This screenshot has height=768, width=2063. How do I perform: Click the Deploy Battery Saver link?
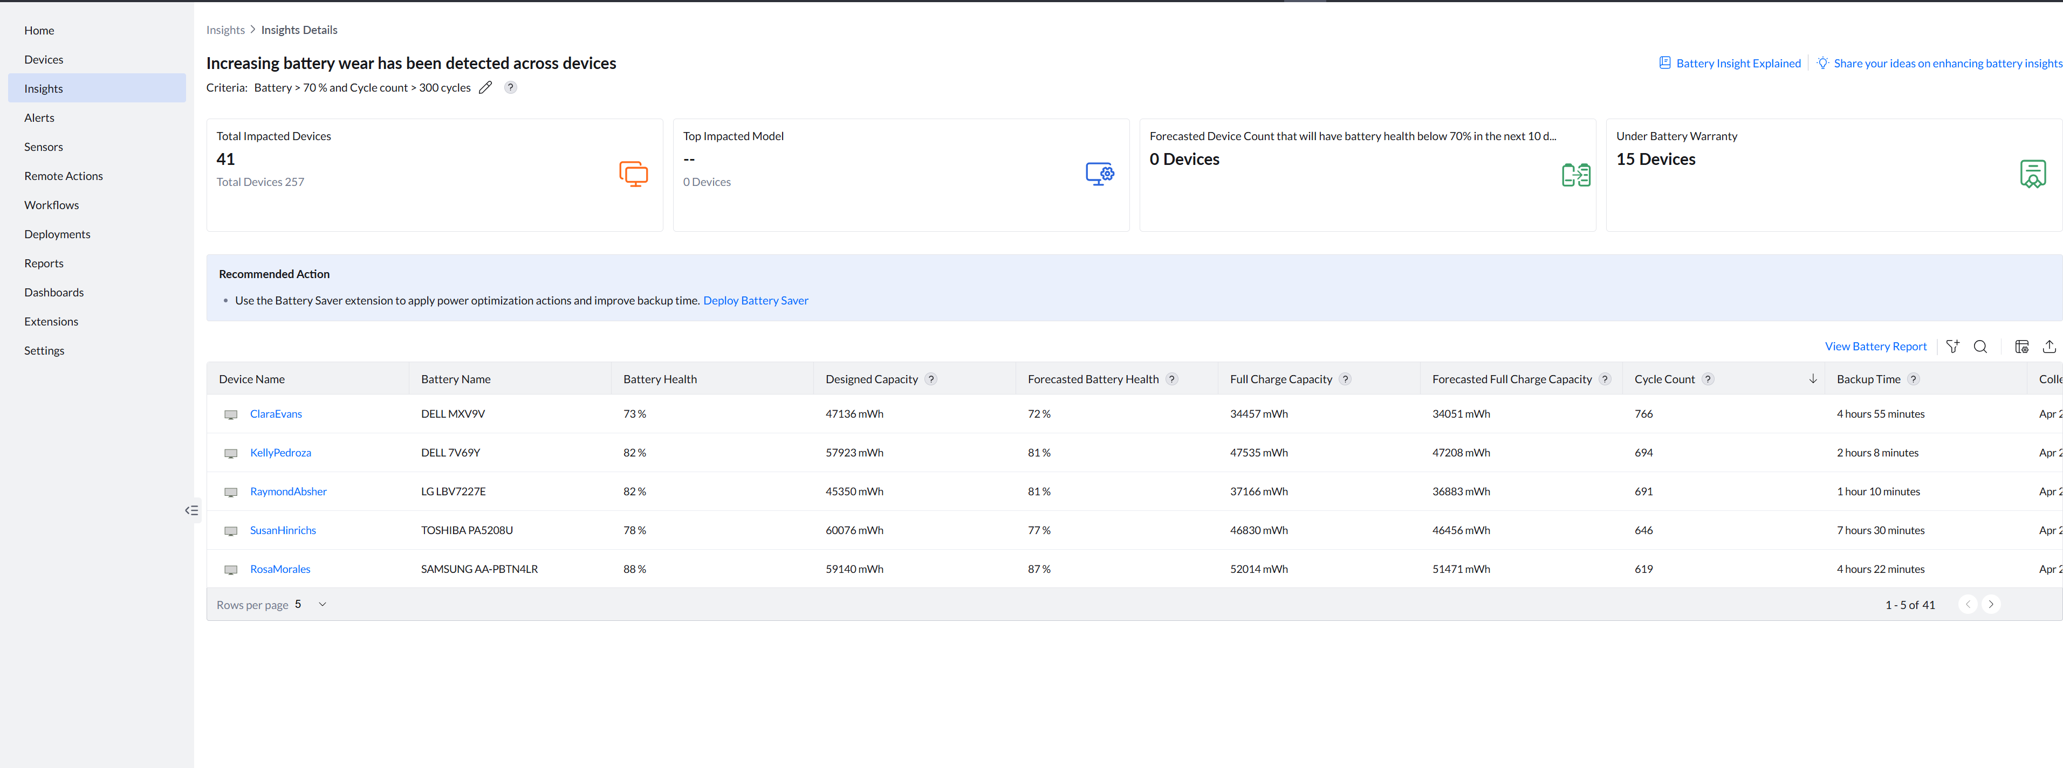tap(755, 301)
